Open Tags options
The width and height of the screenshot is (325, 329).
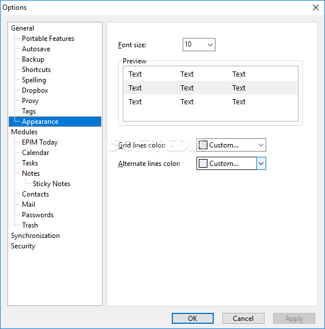pyautogui.click(x=29, y=111)
